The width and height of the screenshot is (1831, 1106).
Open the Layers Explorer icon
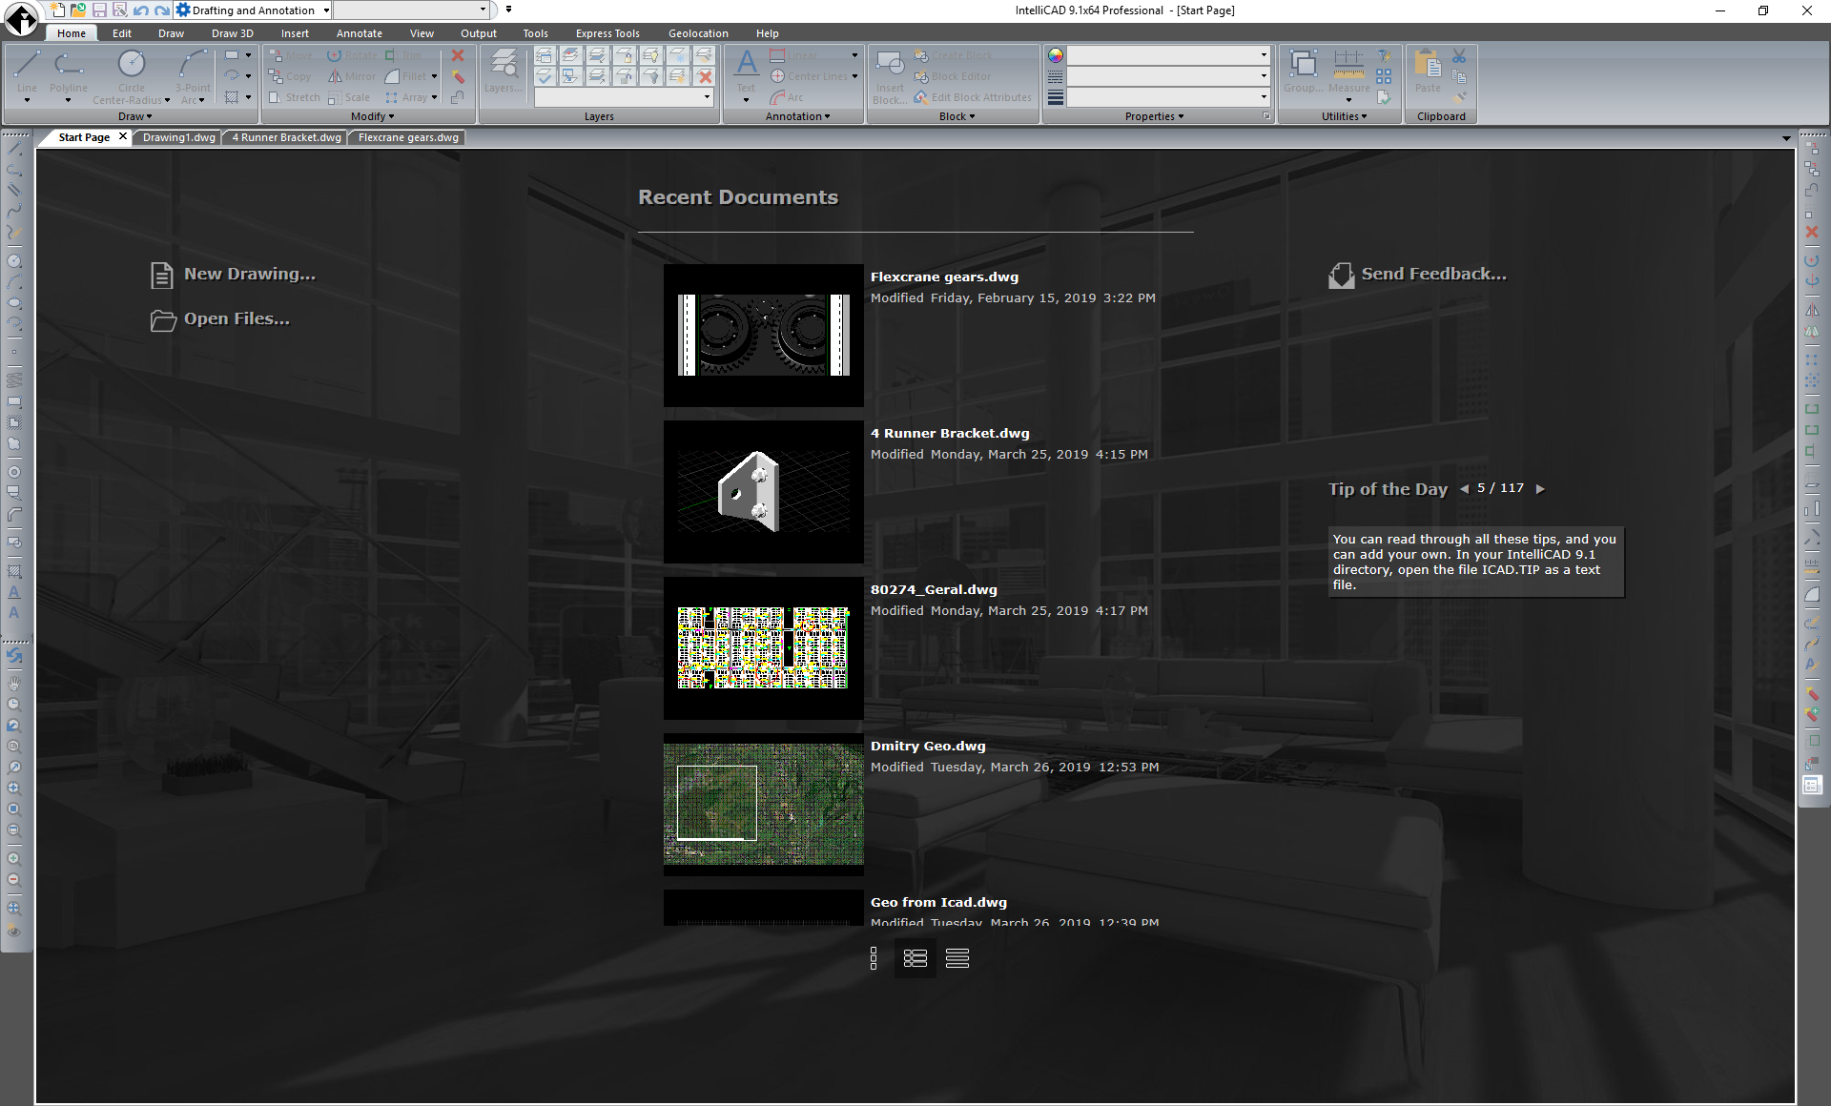(x=503, y=69)
